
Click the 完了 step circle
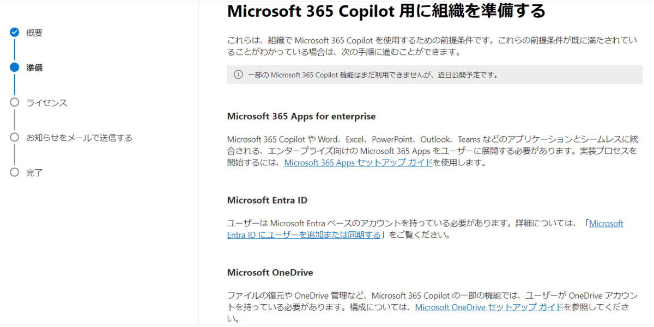pos(15,172)
